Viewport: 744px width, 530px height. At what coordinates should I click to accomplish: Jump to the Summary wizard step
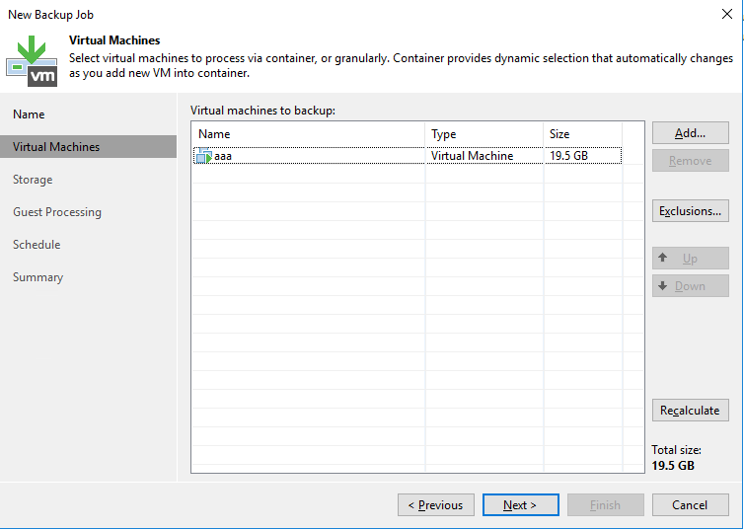(x=37, y=277)
